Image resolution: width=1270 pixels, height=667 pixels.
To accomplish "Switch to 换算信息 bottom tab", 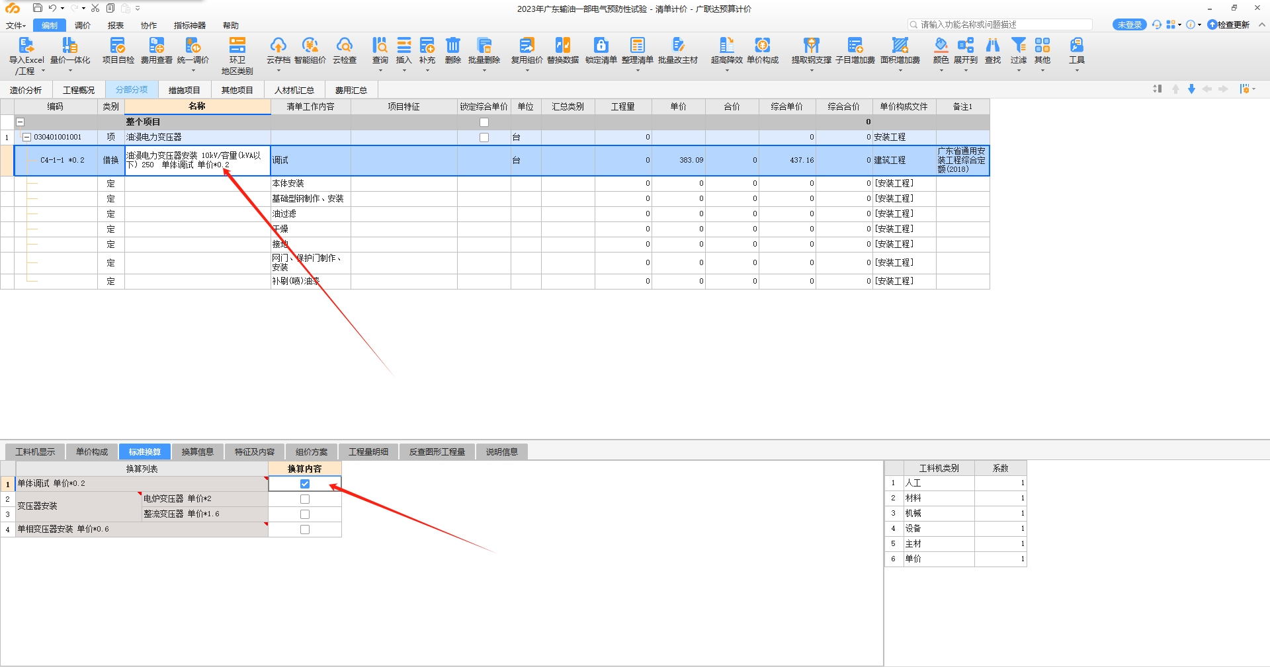I will [x=198, y=452].
